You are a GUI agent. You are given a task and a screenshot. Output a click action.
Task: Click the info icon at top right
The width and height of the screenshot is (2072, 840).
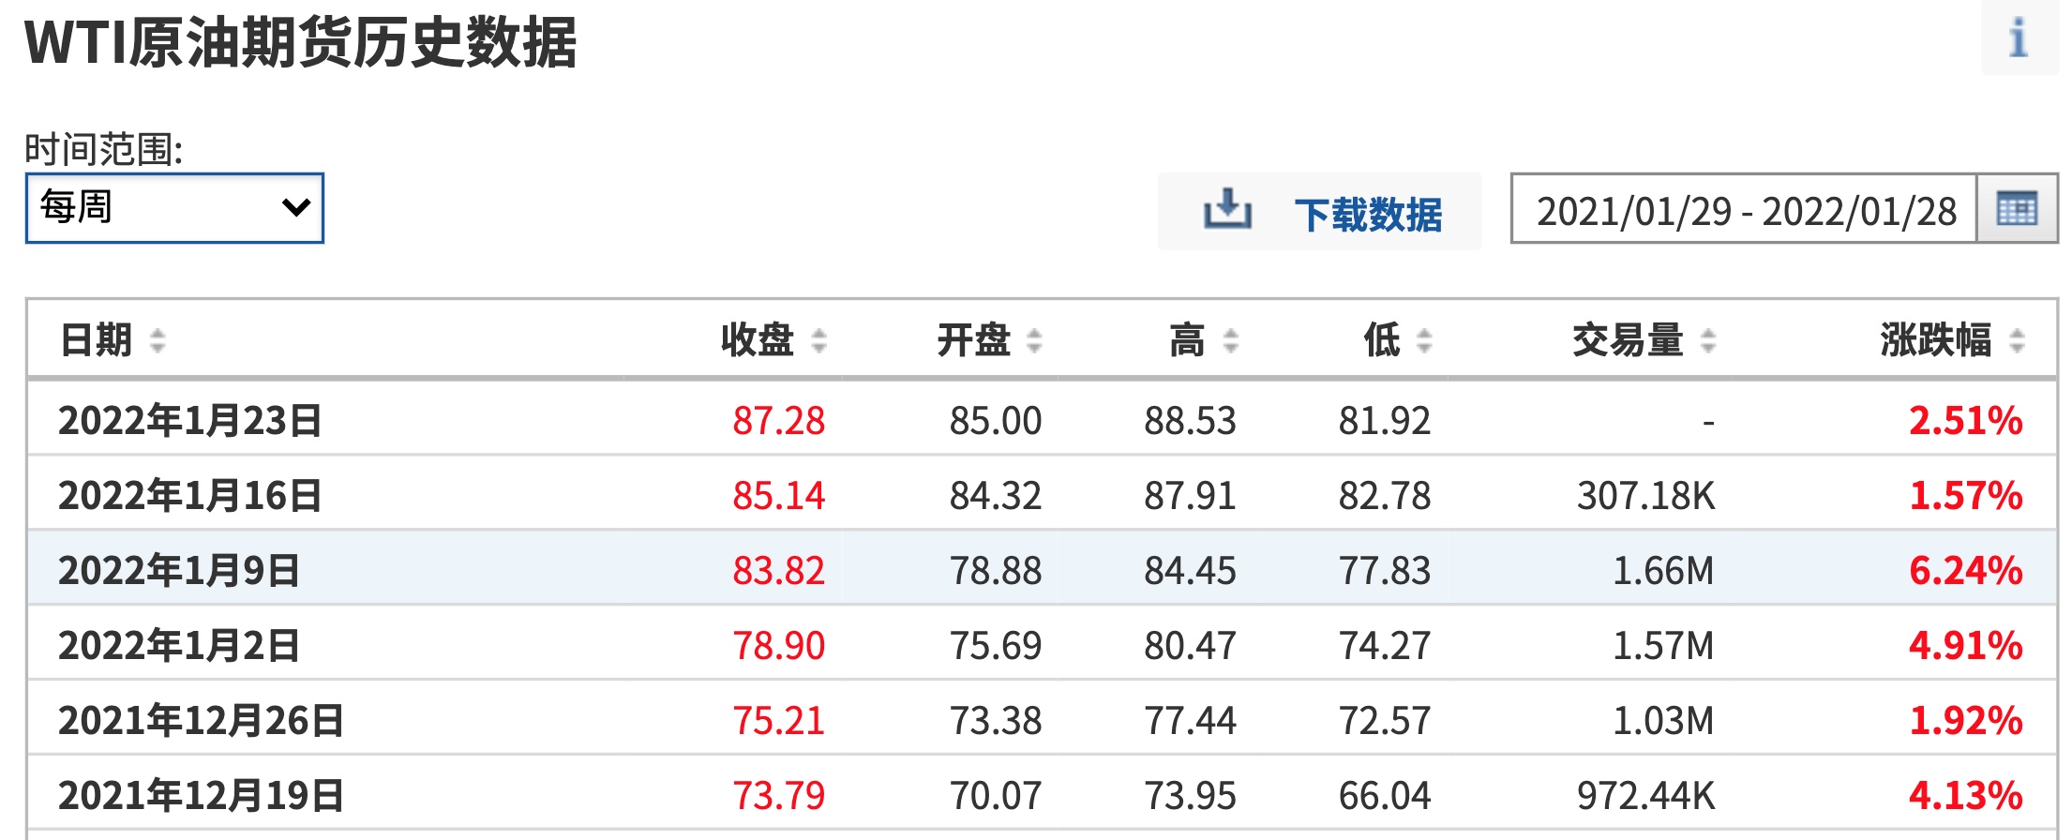2018,38
